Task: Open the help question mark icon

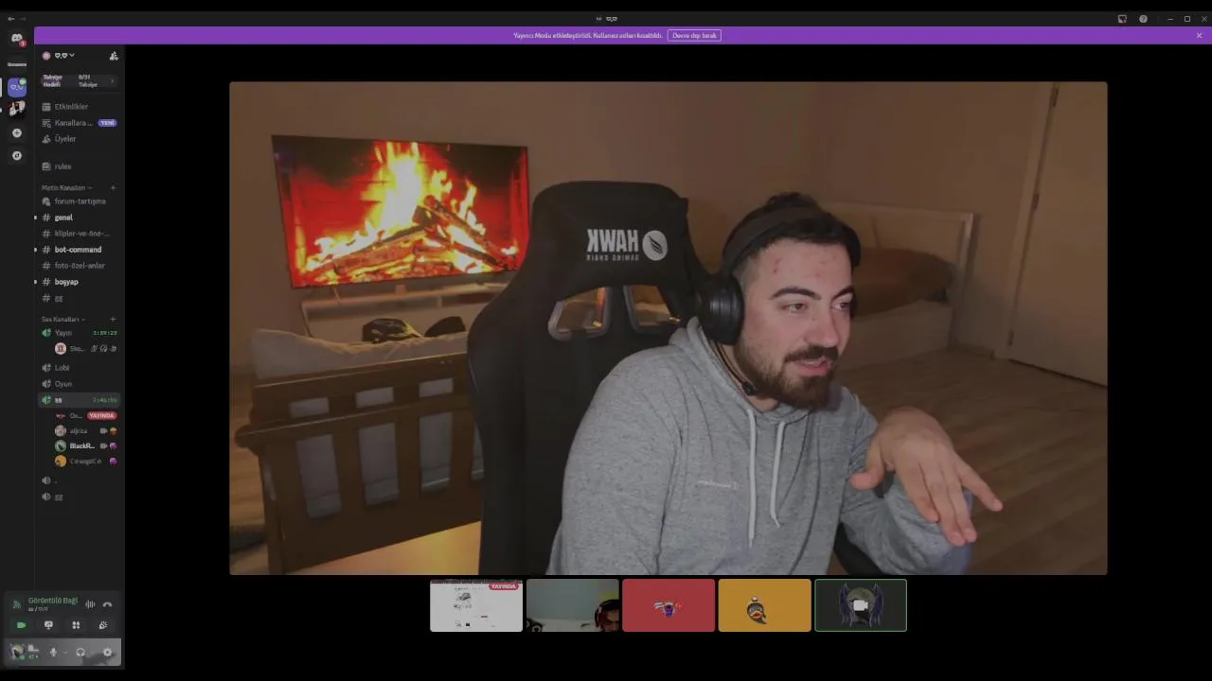Action: 1143,19
